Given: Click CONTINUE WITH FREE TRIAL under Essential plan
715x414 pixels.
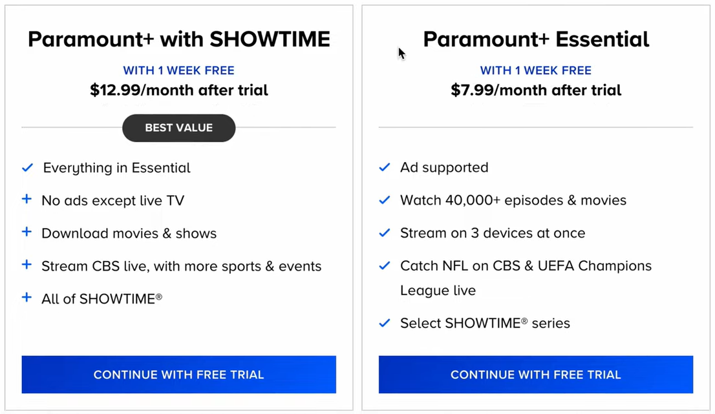Looking at the screenshot, I should (x=535, y=375).
